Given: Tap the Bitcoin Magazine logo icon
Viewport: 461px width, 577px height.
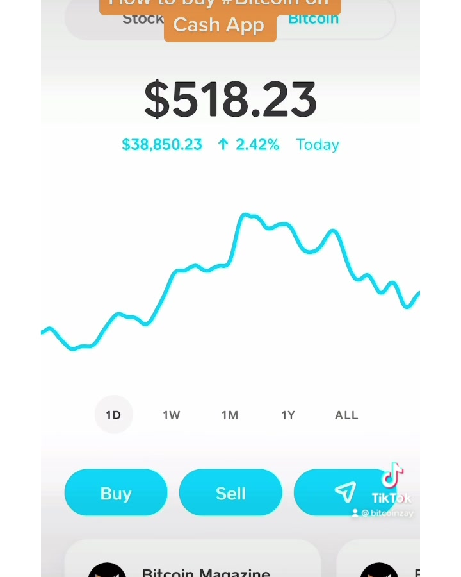Looking at the screenshot, I should pyautogui.click(x=107, y=570).
